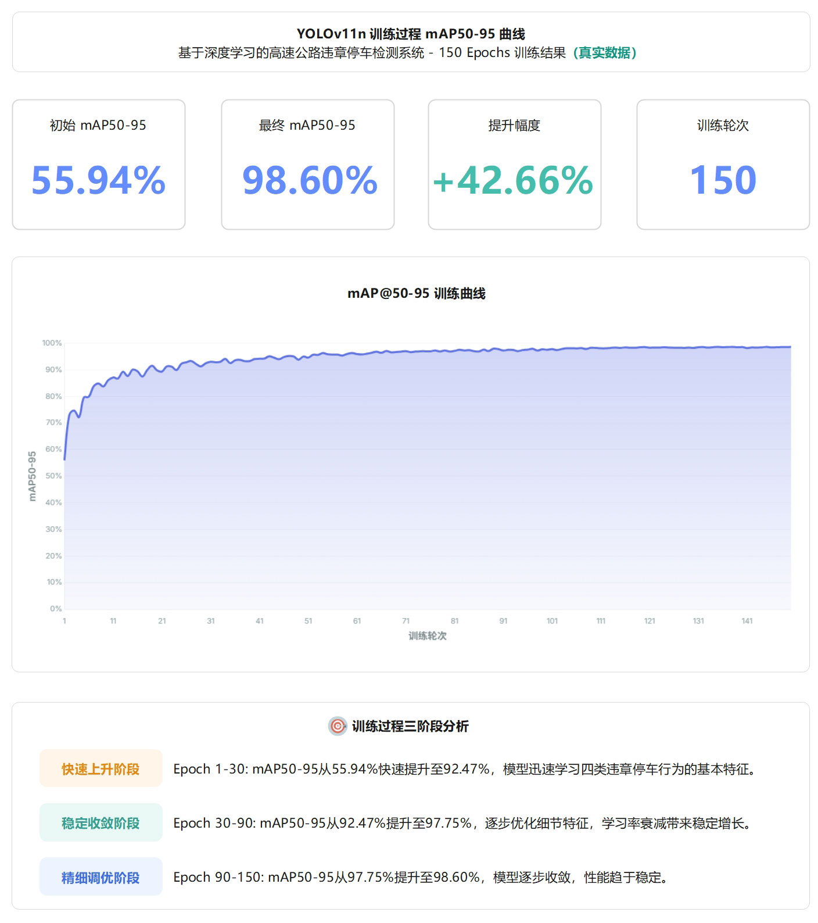Image resolution: width=818 pixels, height=923 pixels.
Task: Click the x-axis tick label 101
Action: pos(552,621)
